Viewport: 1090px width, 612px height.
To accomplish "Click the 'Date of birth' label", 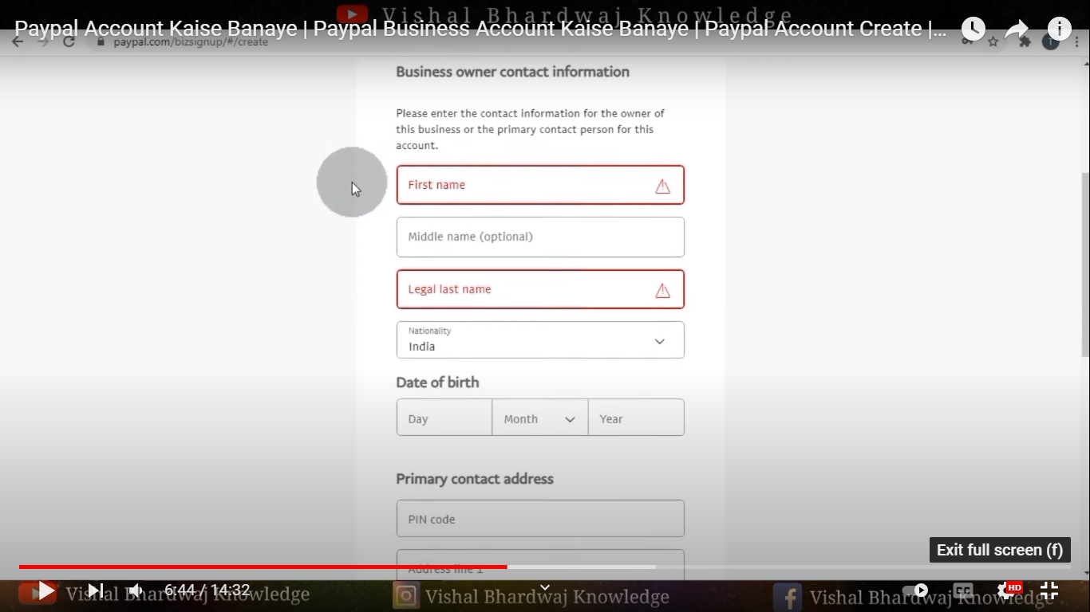I will [437, 382].
